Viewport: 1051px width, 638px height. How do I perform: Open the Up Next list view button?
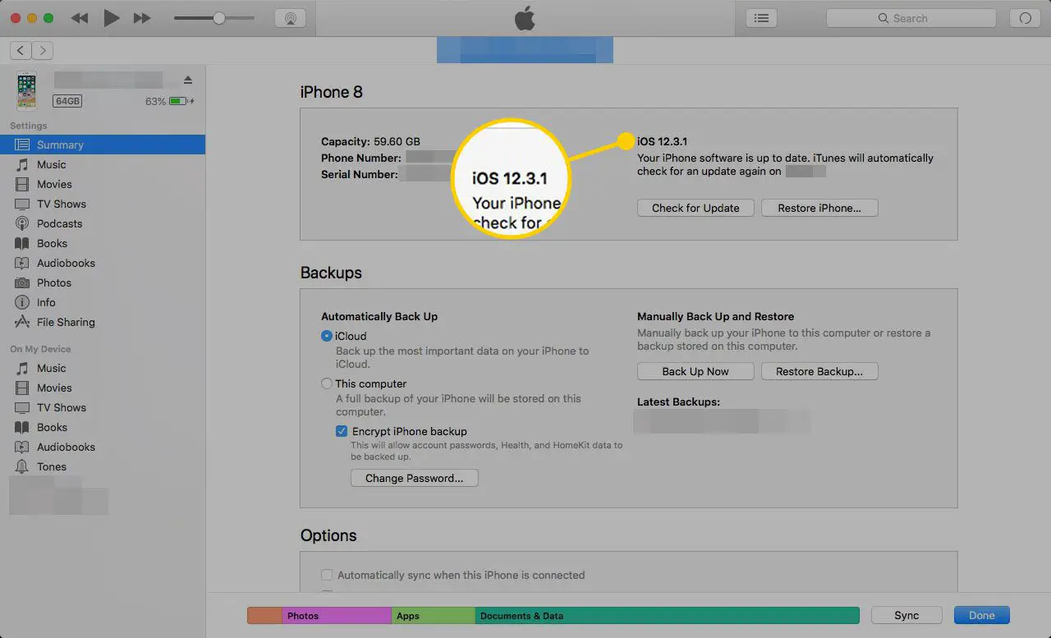coord(762,18)
